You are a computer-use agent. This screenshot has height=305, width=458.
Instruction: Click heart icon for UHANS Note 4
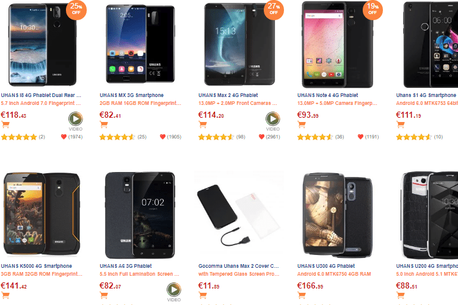click(x=360, y=137)
